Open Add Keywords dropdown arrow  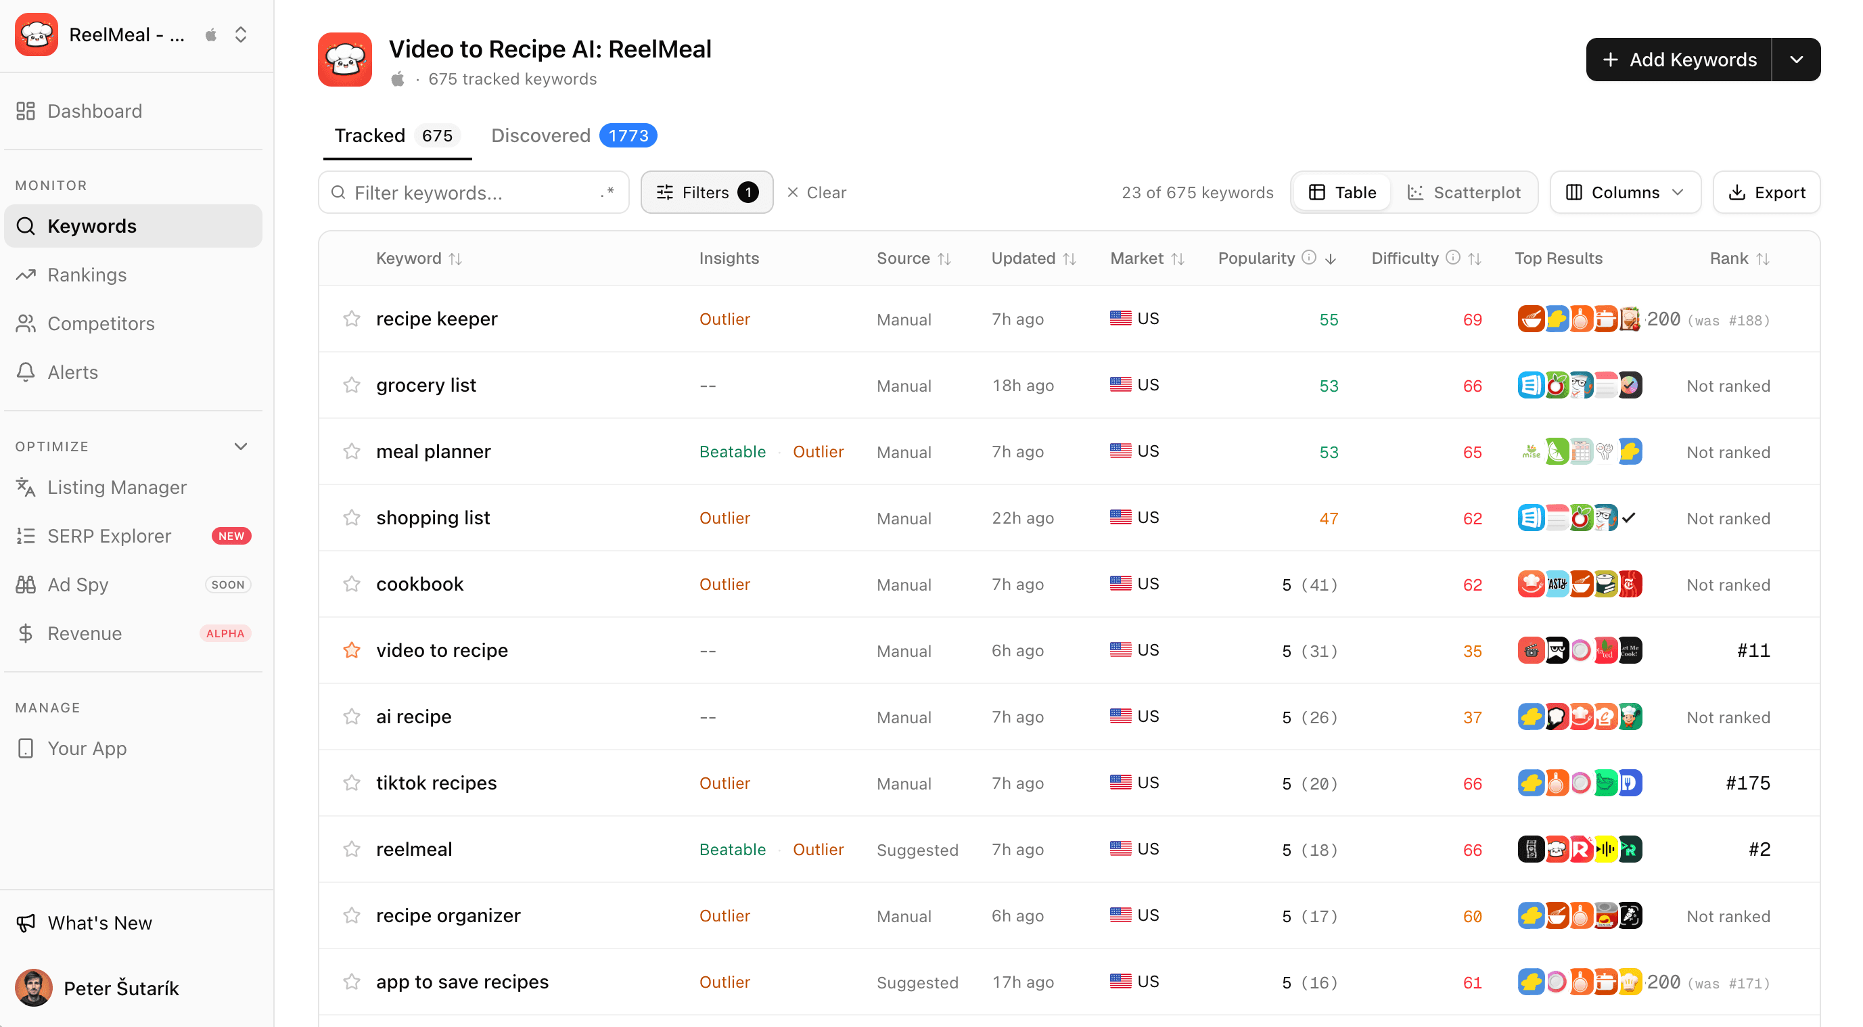tap(1797, 60)
